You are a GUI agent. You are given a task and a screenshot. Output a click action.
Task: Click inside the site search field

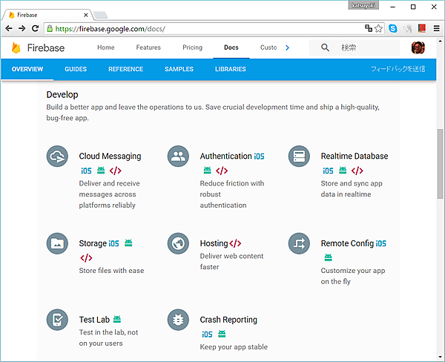(355, 47)
